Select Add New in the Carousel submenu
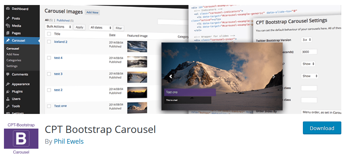This screenshot has width=351, height=158. [x=13, y=54]
